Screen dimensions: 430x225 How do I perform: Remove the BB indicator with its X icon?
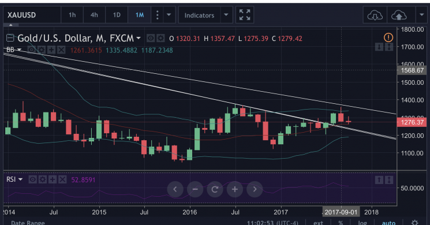pos(61,50)
